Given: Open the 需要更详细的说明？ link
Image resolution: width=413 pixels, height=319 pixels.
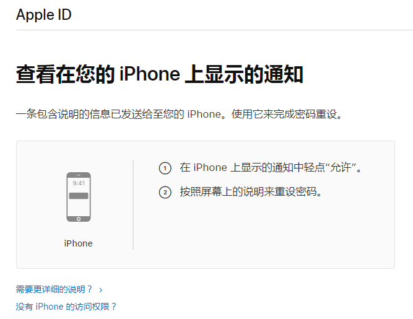Looking at the screenshot, I should pos(54,289).
